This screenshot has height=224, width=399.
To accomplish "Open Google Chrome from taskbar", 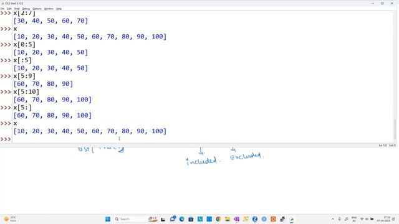I will 218,219.
